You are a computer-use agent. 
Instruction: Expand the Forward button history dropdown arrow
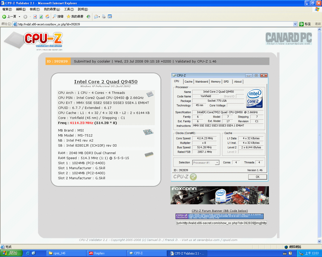tap(30, 17)
